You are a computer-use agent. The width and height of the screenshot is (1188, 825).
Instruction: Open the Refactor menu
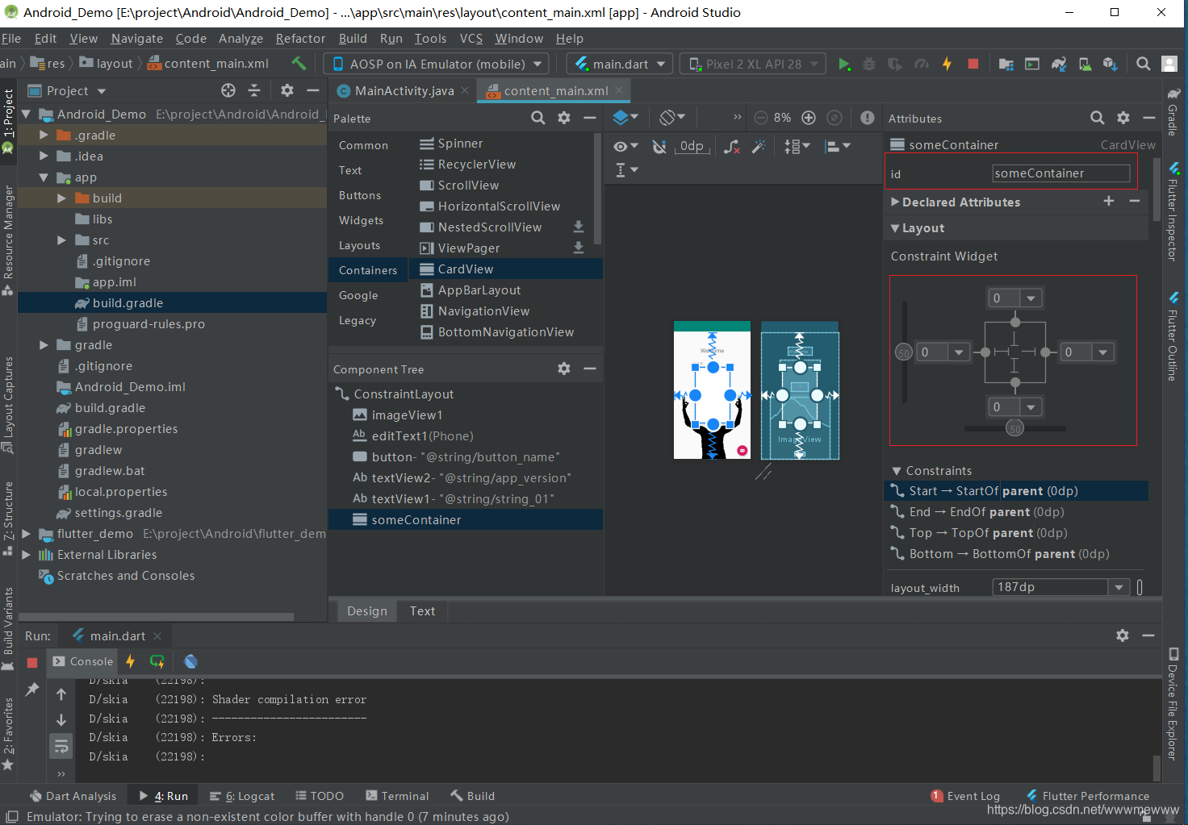click(300, 38)
